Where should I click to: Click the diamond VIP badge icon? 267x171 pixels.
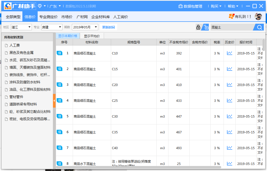[x=40, y=6]
